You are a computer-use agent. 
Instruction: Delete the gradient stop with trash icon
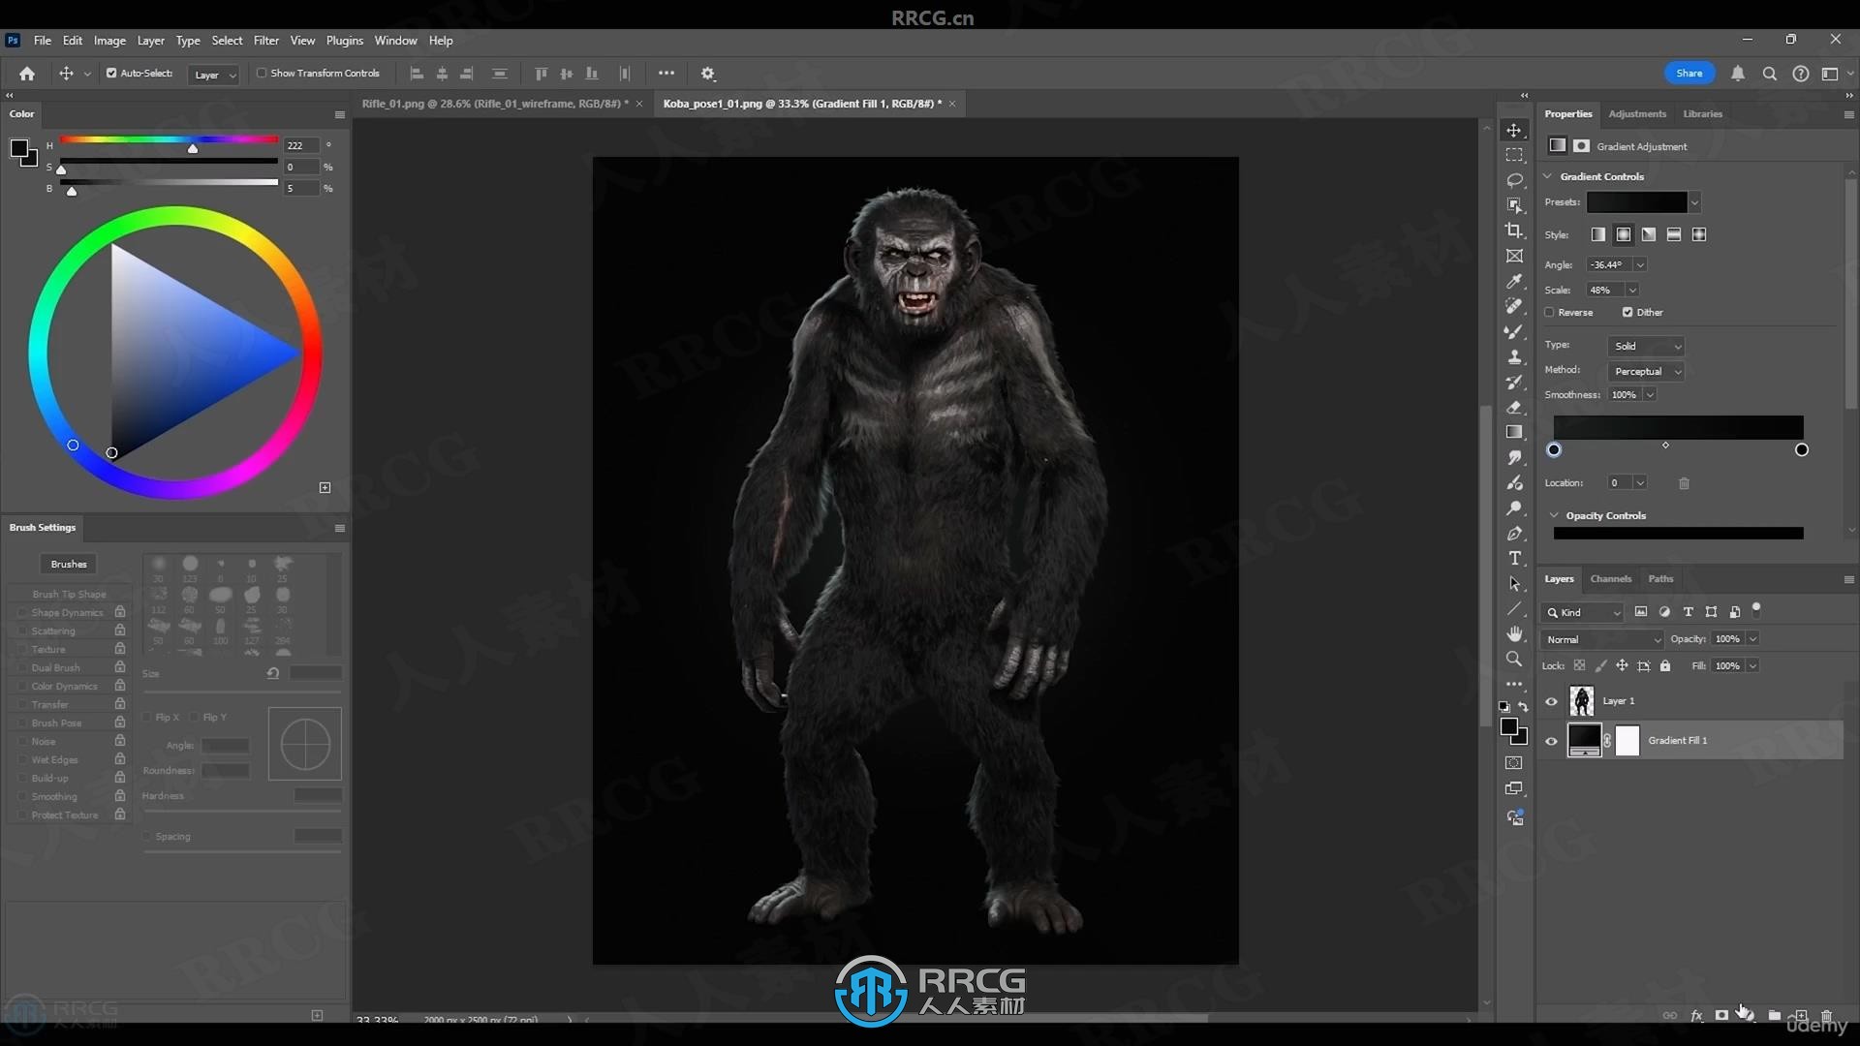(x=1684, y=483)
